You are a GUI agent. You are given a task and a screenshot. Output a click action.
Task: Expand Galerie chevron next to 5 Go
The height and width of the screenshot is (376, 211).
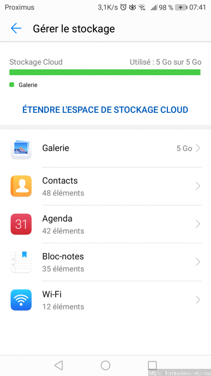(198, 149)
